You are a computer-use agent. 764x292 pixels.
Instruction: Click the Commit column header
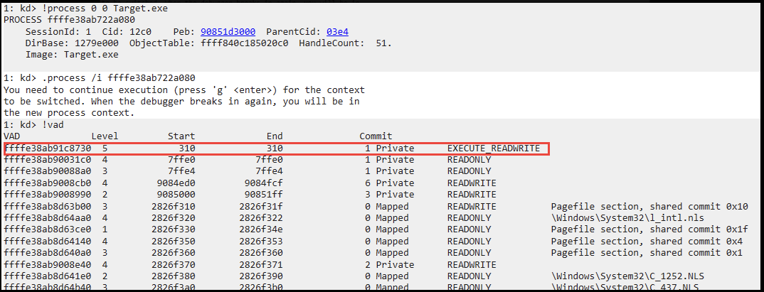376,136
